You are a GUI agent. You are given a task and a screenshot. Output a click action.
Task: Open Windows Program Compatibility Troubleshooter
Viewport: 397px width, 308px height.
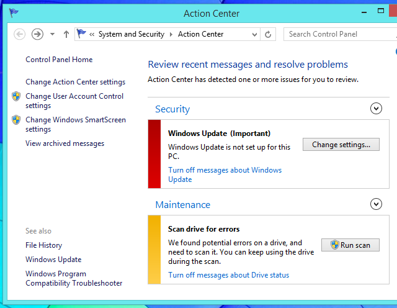[x=74, y=278]
